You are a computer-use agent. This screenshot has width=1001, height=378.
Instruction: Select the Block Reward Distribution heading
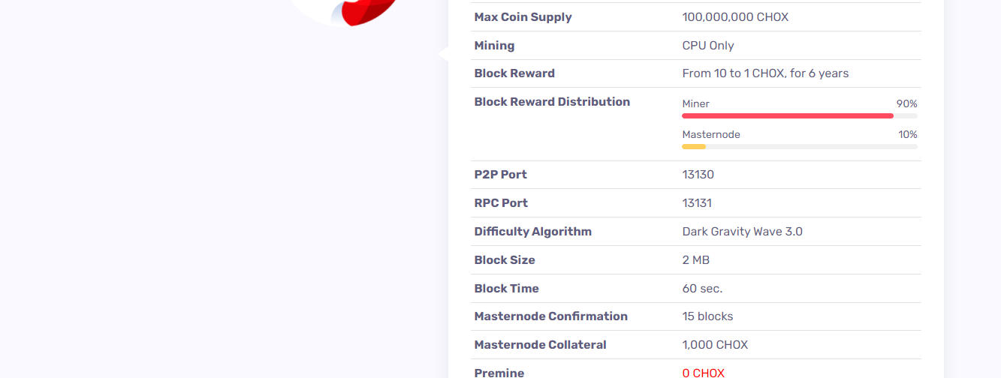point(552,102)
